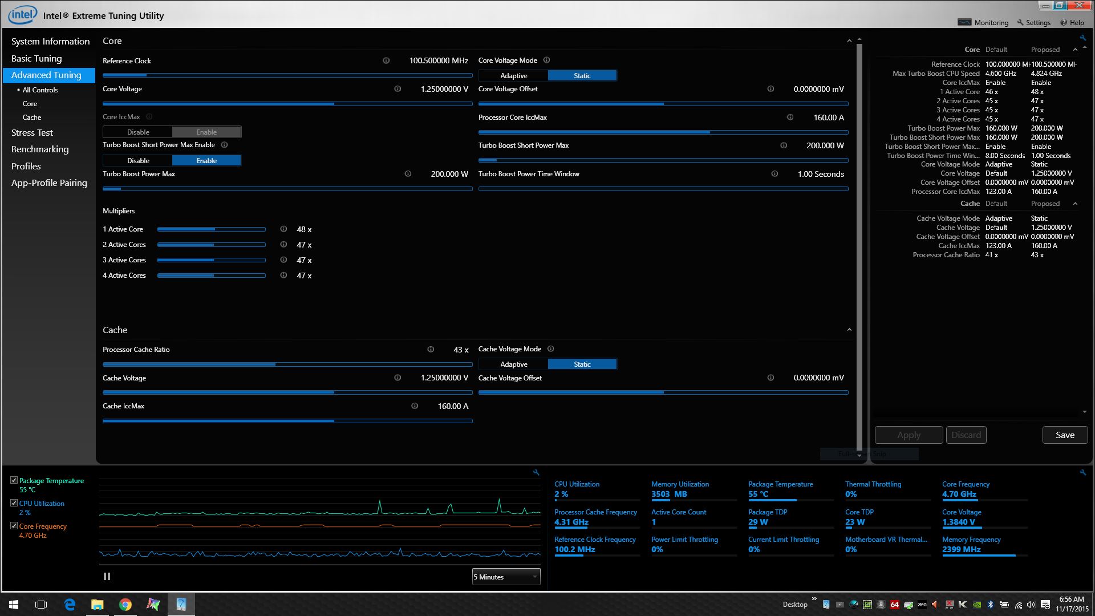Viewport: 1095px width, 616px height.
Task: Select All Controls under Advanced Tuning
Action: click(x=40, y=90)
